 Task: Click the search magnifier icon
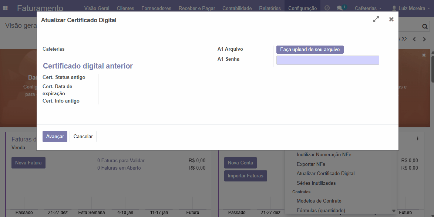coord(425,27)
